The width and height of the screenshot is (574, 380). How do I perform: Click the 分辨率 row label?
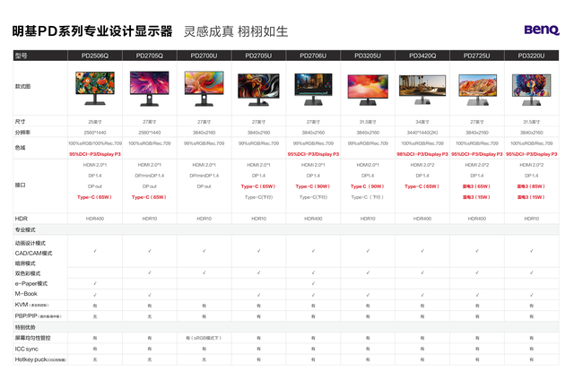tap(22, 132)
